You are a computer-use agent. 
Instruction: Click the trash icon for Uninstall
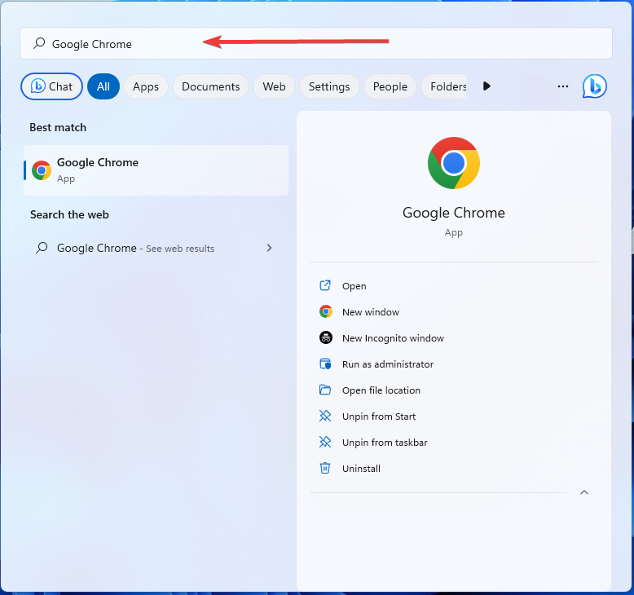[325, 468]
